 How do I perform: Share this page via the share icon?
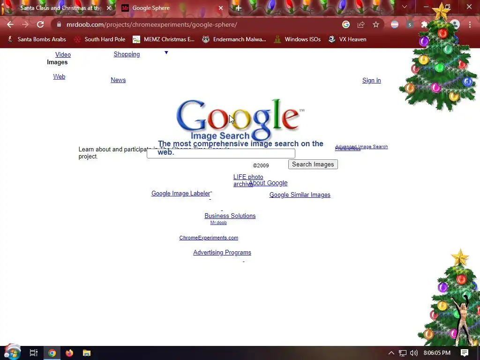(x=361, y=24)
